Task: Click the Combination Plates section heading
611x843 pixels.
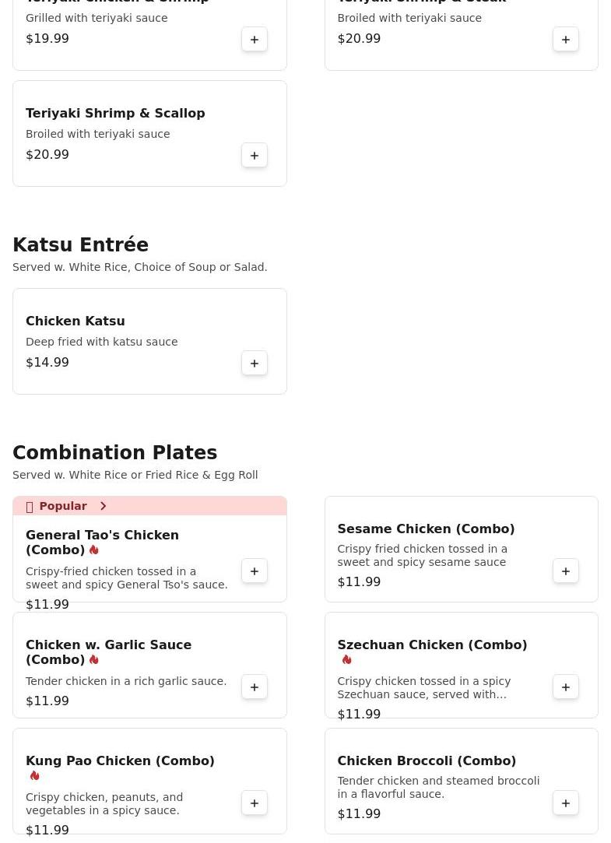Action: pos(114,452)
